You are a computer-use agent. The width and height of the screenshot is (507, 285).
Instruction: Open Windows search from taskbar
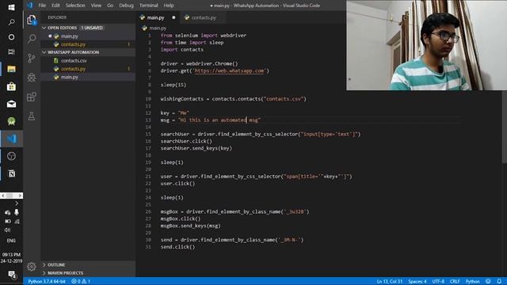click(x=11, y=22)
